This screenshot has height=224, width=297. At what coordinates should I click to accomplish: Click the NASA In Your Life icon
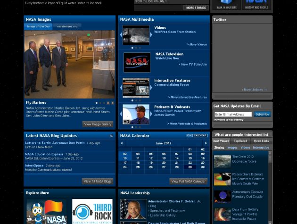click(x=227, y=5)
